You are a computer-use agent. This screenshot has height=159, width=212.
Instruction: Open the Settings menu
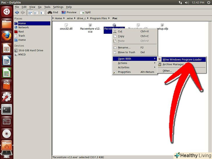click(58, 7)
